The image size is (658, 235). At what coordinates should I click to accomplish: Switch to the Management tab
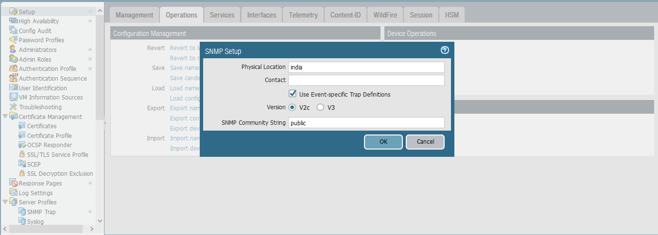pos(135,15)
